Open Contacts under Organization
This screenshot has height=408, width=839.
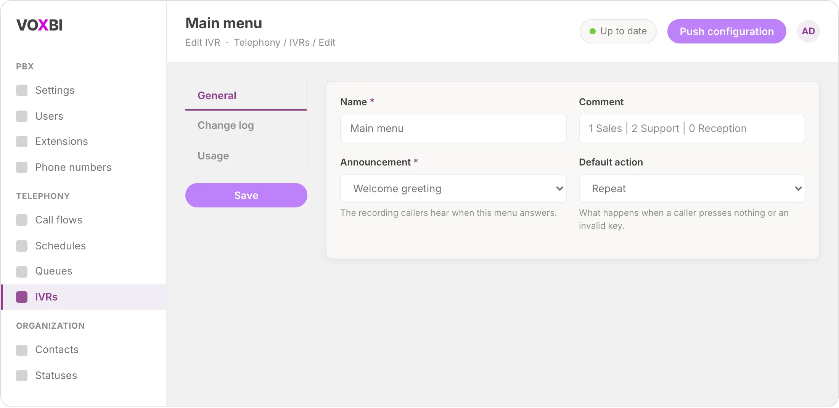point(84,350)
